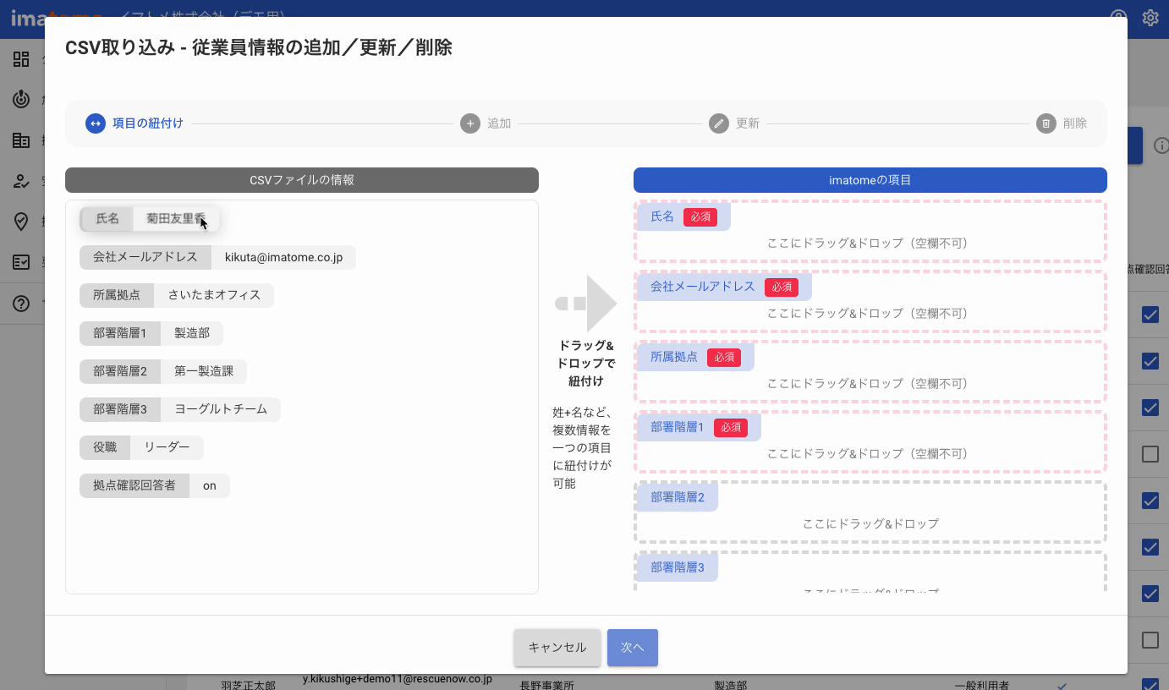Select the 会社メールアドレス CSV chip
The image size is (1169, 690).
(x=217, y=258)
